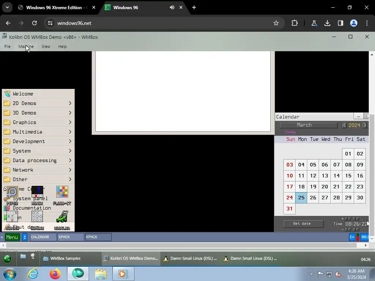Launch the KOSILKA lawnmower icon
Viewport: 375px width, 281px height.
pyautogui.click(x=62, y=217)
